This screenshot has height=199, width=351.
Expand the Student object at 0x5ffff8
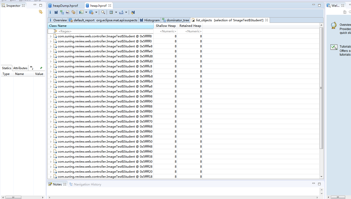[x=51, y=36]
